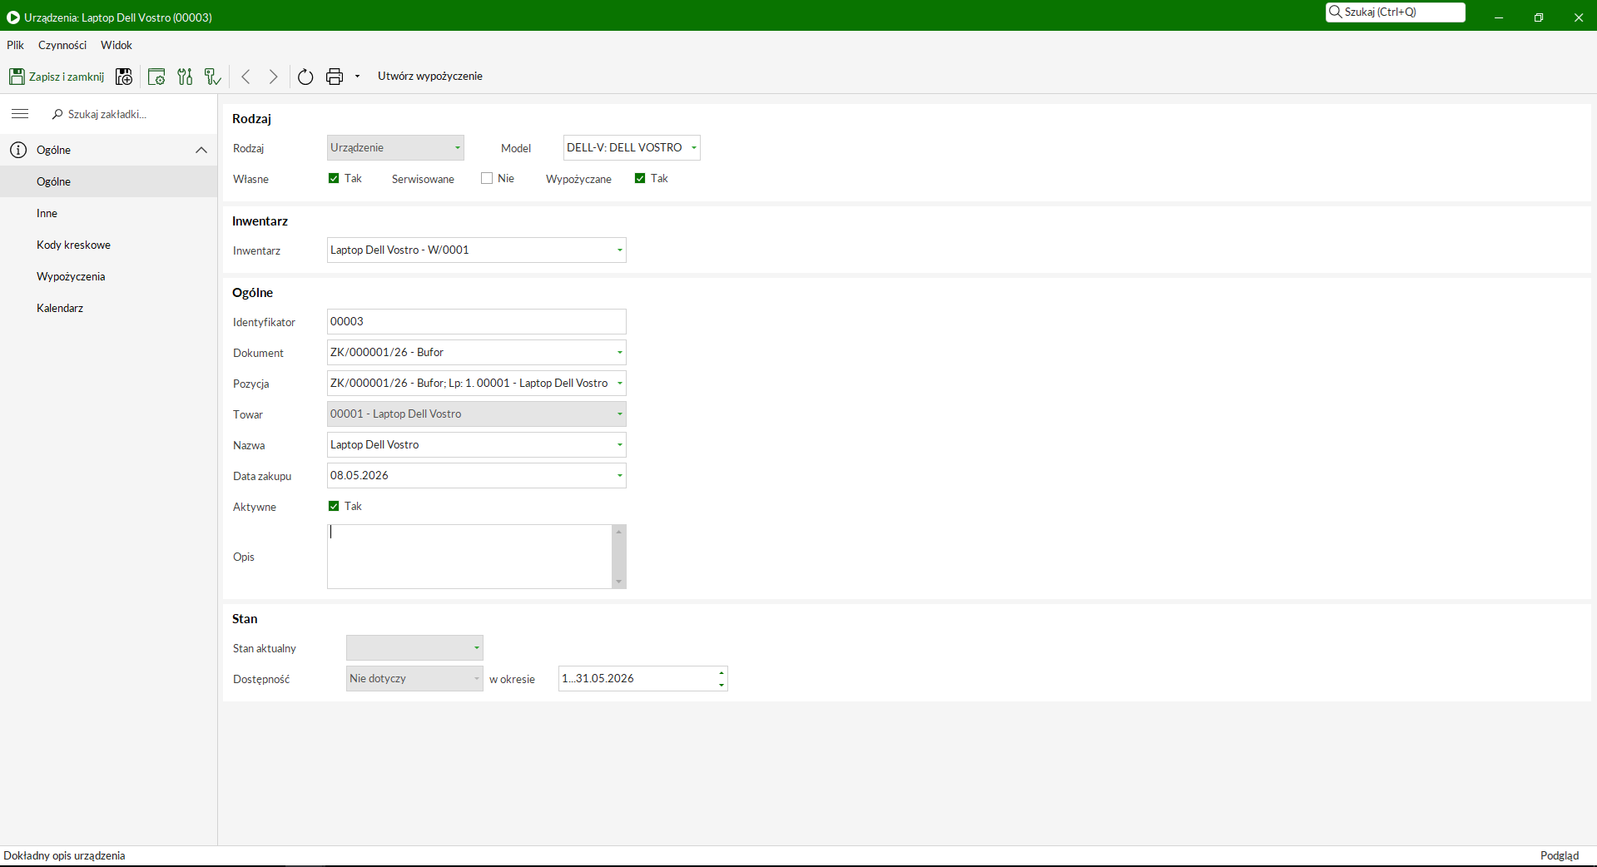
Task: Click the Szukaj (Ctrl+Q) search box
Action: pyautogui.click(x=1395, y=12)
